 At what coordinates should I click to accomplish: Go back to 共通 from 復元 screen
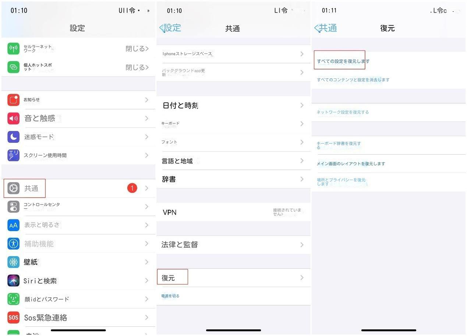pos(325,28)
